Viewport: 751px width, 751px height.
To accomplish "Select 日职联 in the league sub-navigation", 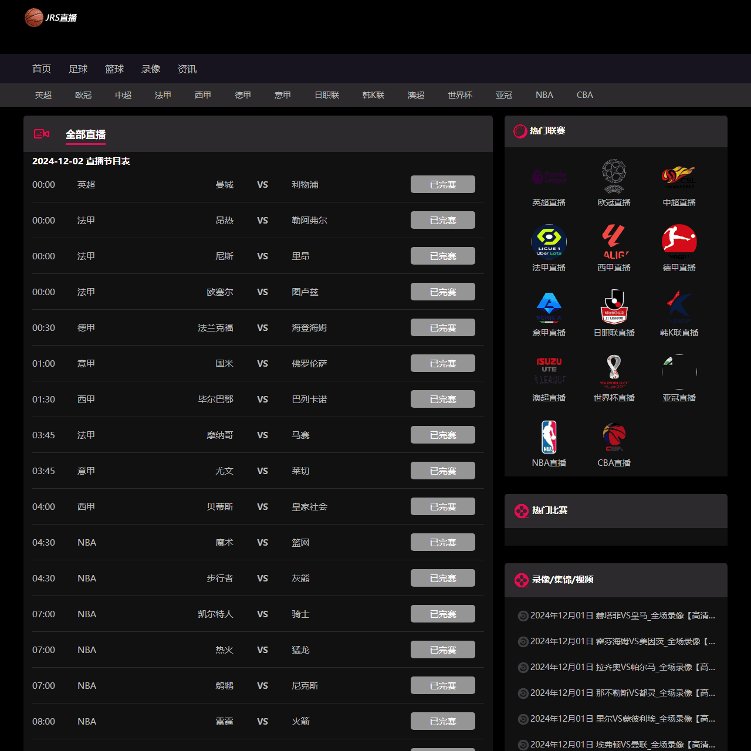I will pos(327,95).
